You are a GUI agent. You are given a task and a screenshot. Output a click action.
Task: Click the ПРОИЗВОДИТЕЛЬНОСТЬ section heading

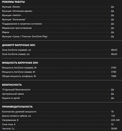click(x=17, y=107)
